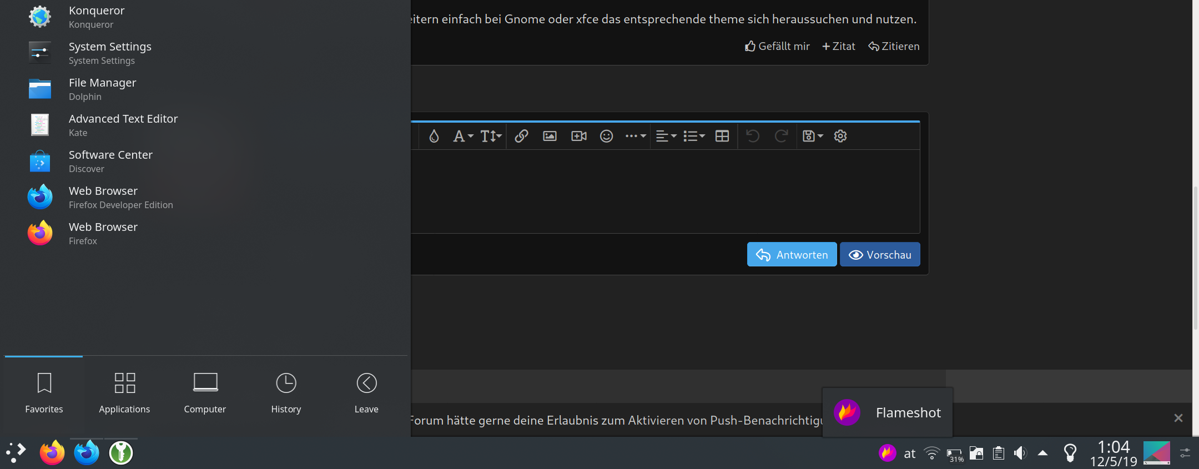1199x469 pixels.
Task: Expand hidden system tray icons arrow
Action: click(x=1043, y=453)
